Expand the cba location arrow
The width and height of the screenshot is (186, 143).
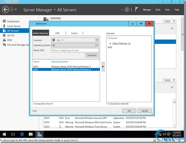point(63,40)
